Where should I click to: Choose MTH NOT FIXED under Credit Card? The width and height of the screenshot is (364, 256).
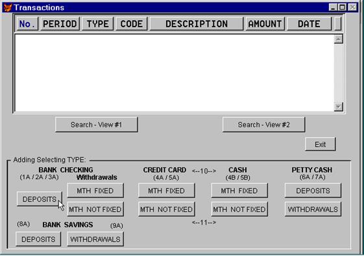[x=167, y=209]
